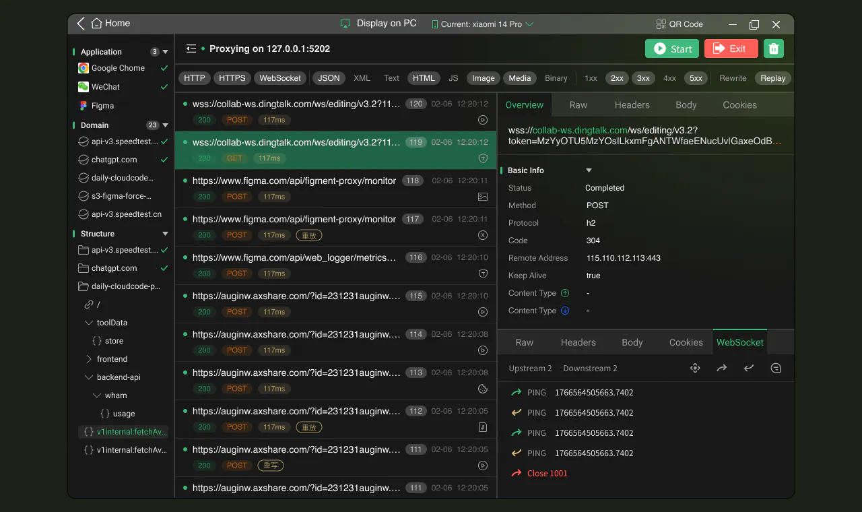Image resolution: width=862 pixels, height=512 pixels.
Task: Toggle the checkmark next to WeChat
Action: coord(164,87)
